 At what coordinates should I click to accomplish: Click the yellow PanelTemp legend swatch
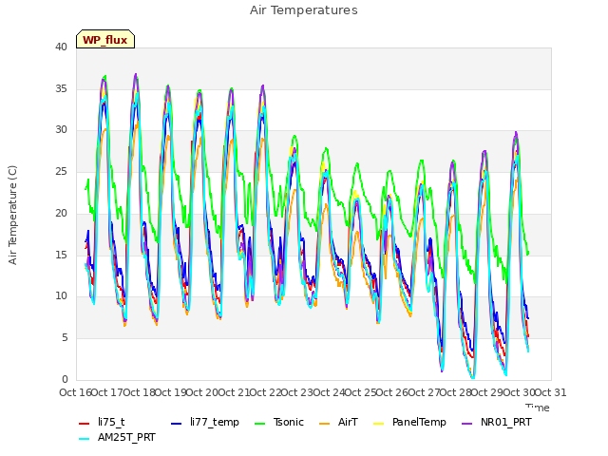(378, 424)
